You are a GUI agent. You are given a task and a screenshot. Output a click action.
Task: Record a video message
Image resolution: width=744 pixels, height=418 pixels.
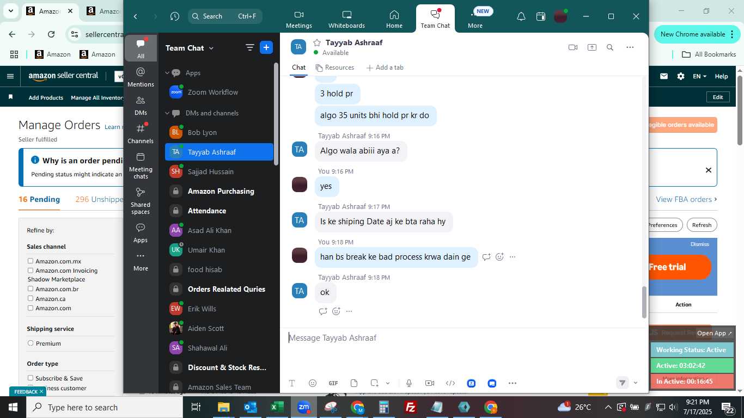point(430,383)
